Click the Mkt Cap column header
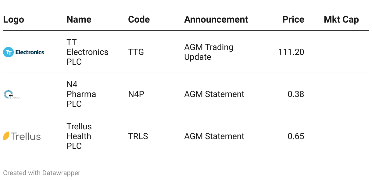Screen dimensions: 372x180 341,20
